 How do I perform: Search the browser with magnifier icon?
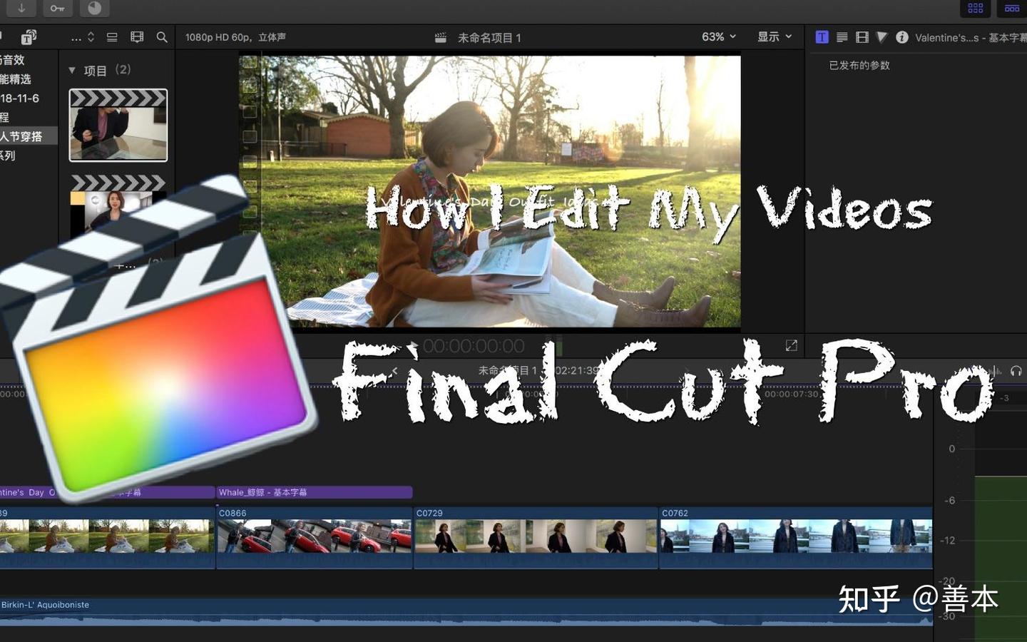pos(162,37)
